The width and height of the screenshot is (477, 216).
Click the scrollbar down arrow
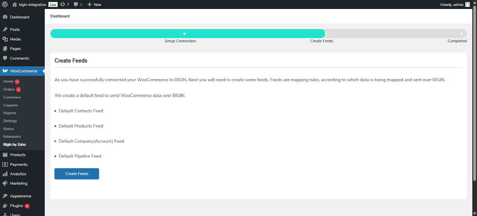click(475, 214)
